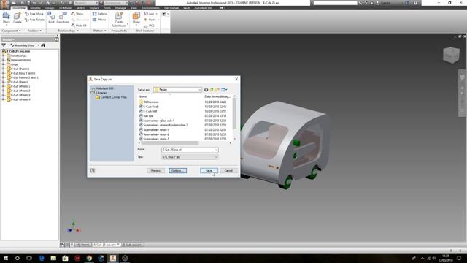Click the Preview button in dialog
Image resolution: width=467 pixels, height=263 pixels.
click(155, 171)
